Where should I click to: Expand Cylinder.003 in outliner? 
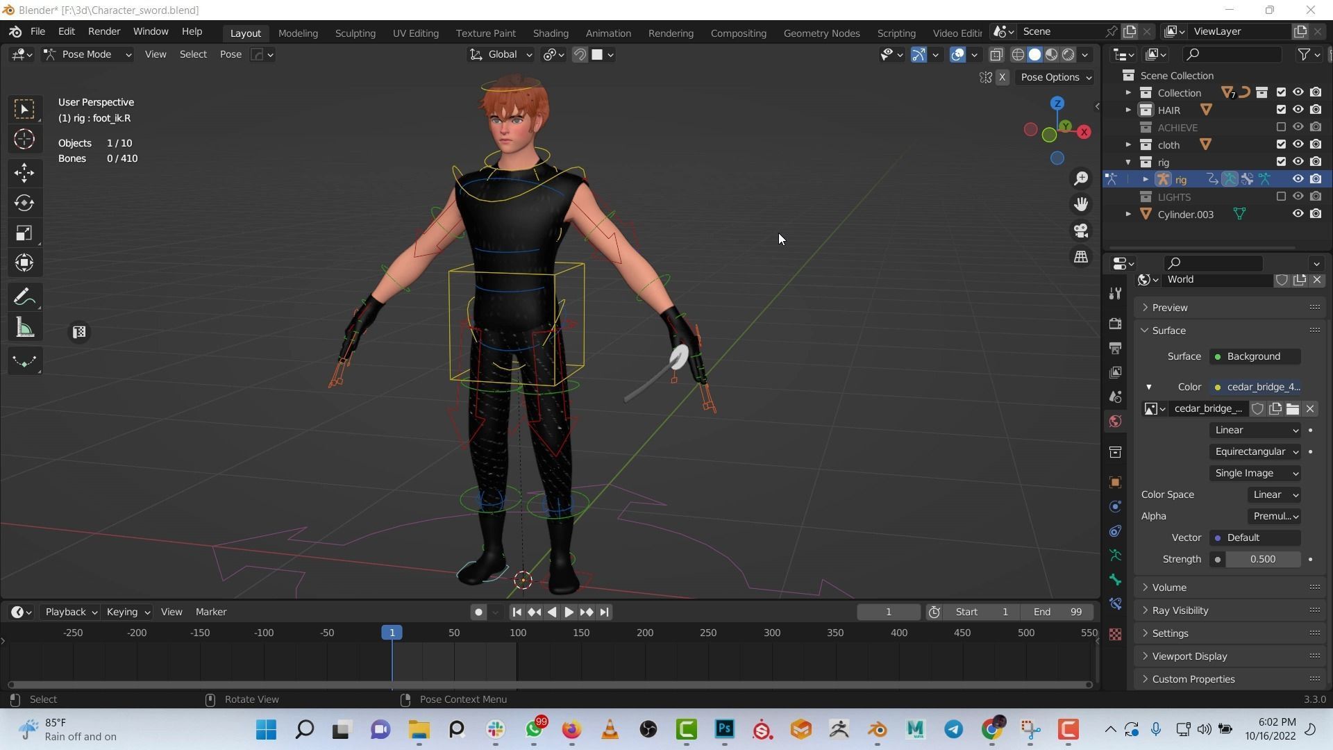[1128, 214]
